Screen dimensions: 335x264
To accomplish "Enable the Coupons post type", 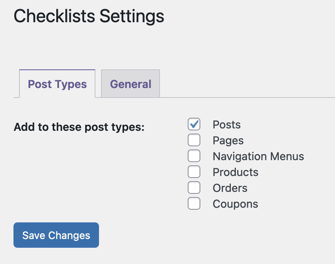I will click(194, 203).
